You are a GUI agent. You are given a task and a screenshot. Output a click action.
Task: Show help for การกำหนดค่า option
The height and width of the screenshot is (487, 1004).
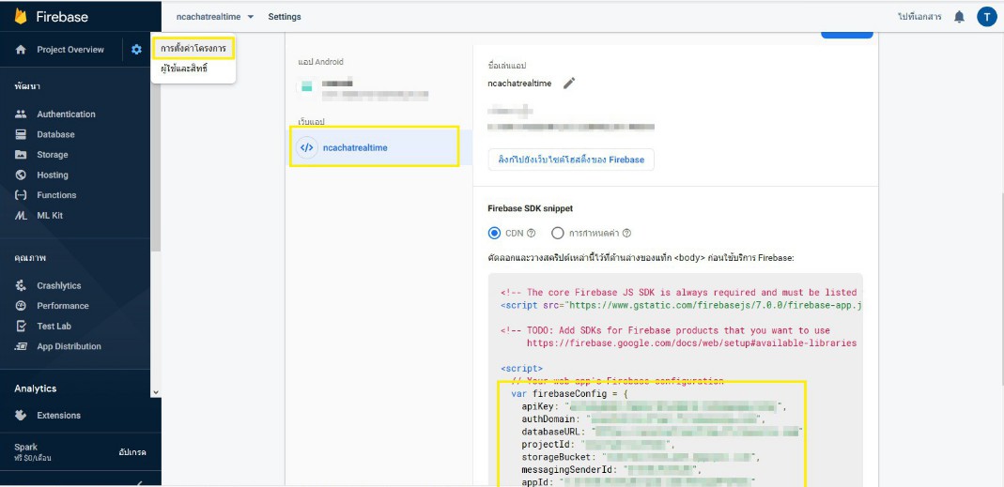626,233
